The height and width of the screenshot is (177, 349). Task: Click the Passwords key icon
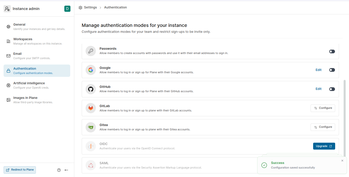[91, 51]
